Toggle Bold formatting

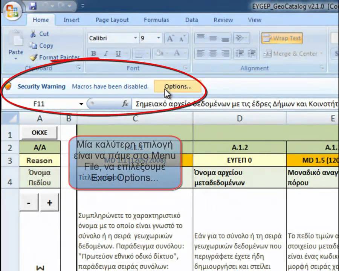pyautogui.click(x=94, y=53)
